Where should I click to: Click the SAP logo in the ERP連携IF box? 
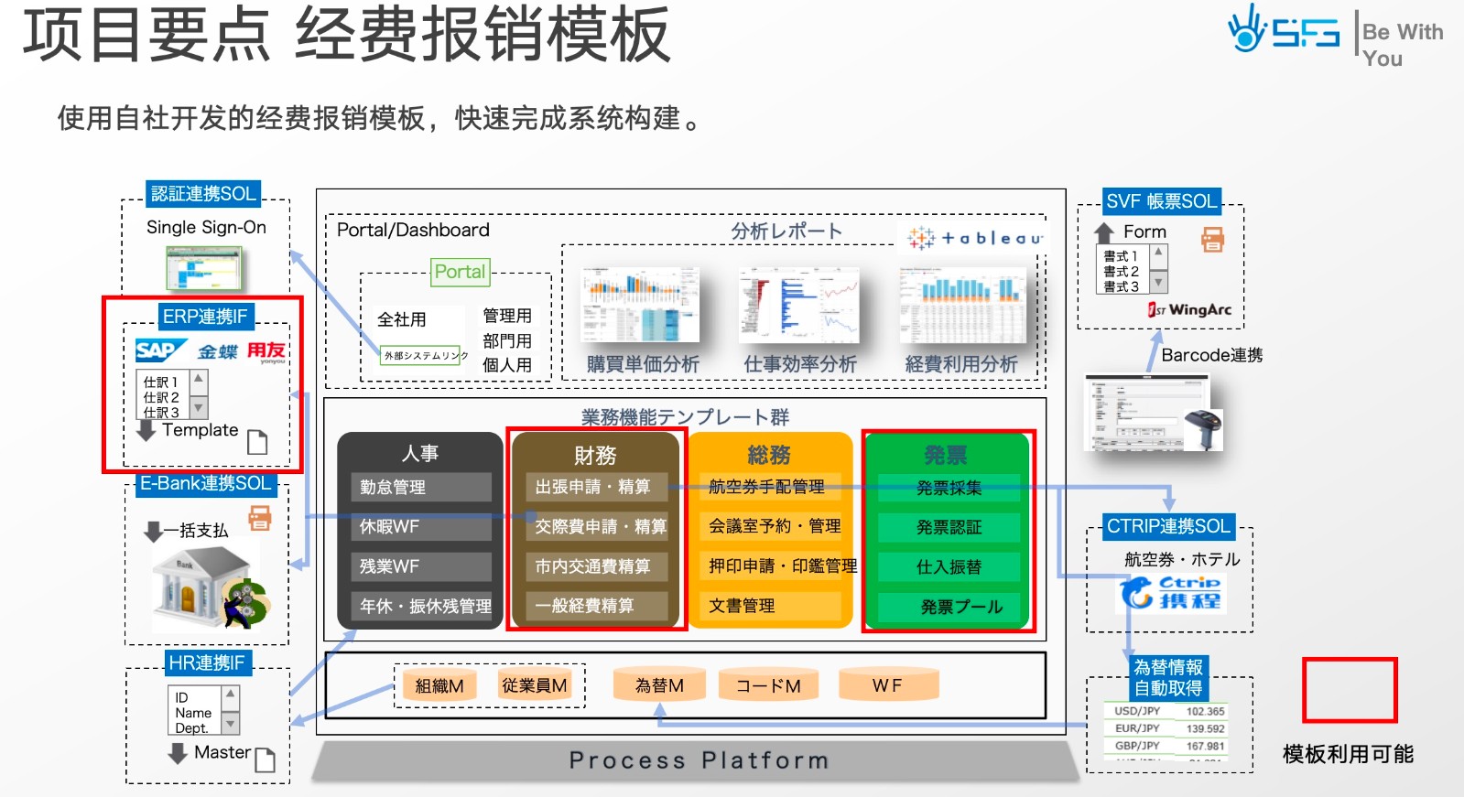(159, 350)
